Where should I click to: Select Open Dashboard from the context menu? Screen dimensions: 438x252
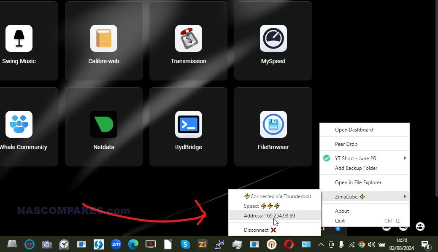click(x=365, y=129)
